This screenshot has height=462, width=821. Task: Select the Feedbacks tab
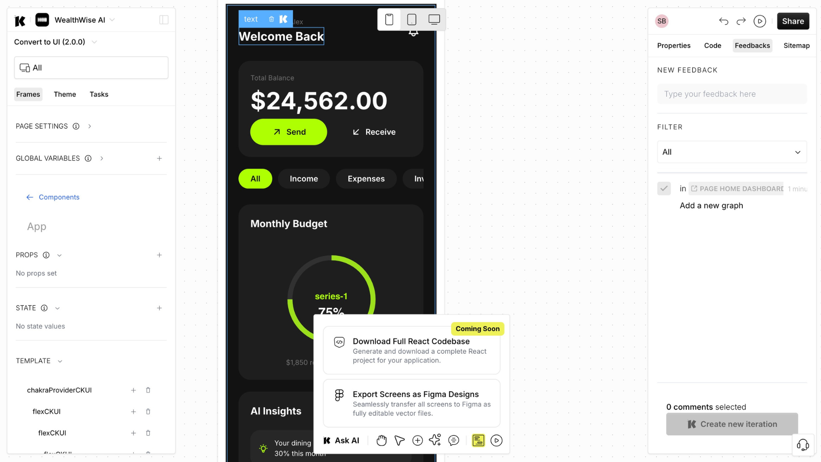coord(752,45)
